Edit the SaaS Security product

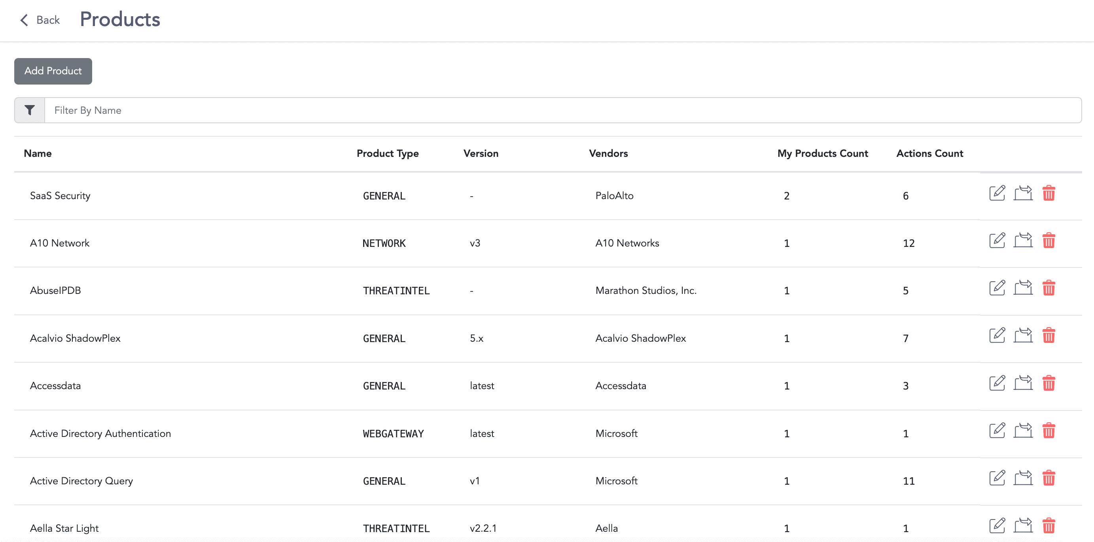coord(997,194)
